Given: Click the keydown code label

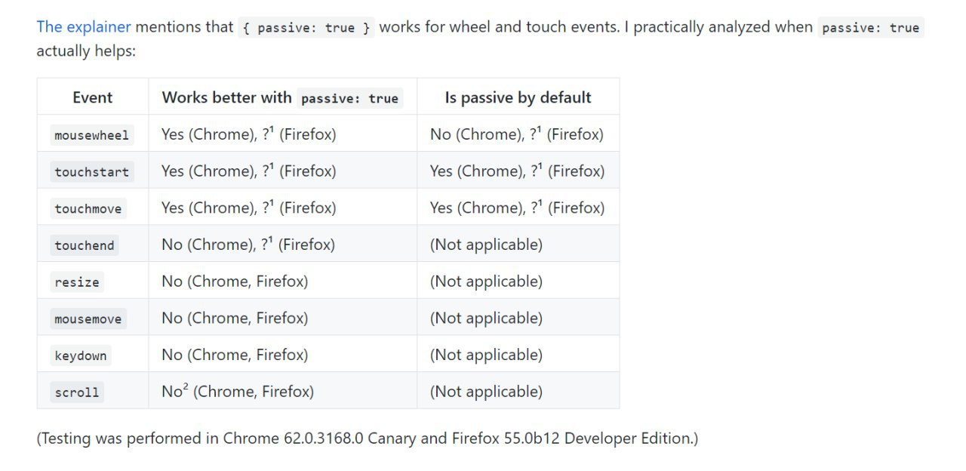Looking at the screenshot, I should click(x=81, y=356).
